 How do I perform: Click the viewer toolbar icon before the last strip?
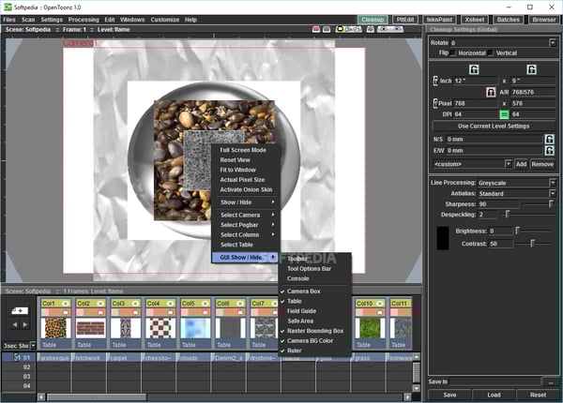371,29
